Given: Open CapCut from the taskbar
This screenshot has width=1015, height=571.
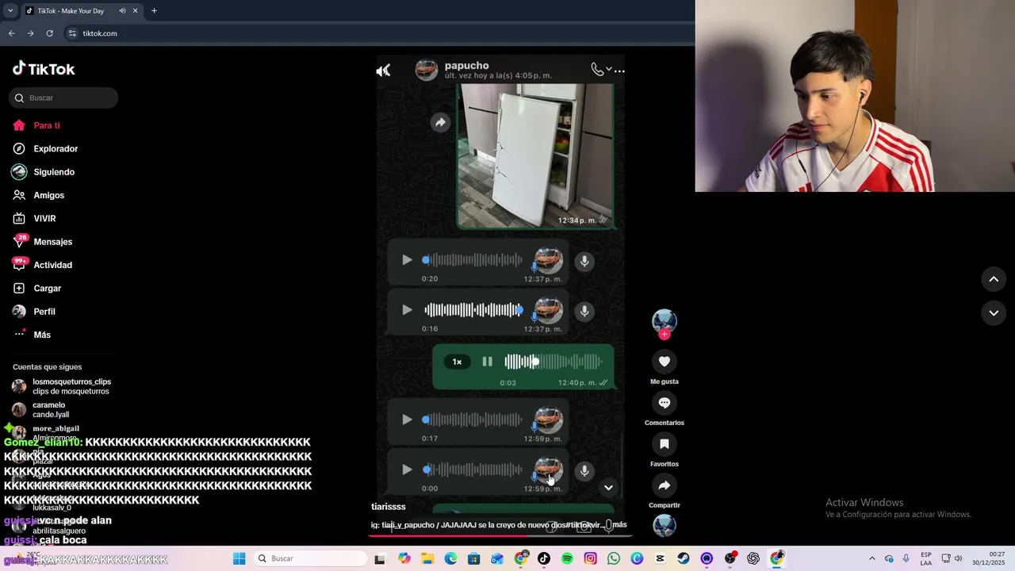Looking at the screenshot, I should [661, 558].
